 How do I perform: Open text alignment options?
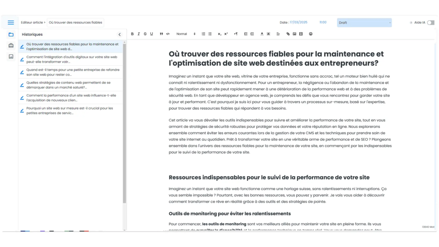tap(278, 34)
